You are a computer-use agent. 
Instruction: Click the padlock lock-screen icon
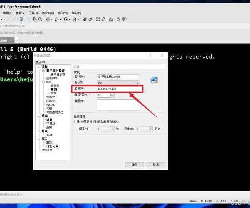104,19
